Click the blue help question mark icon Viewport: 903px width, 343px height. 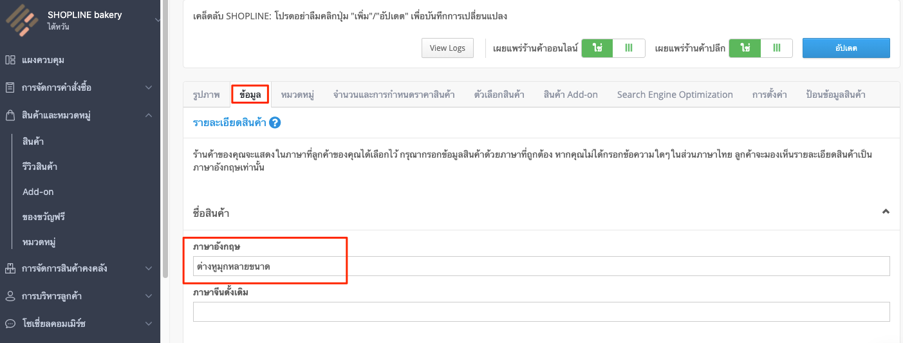(x=275, y=122)
